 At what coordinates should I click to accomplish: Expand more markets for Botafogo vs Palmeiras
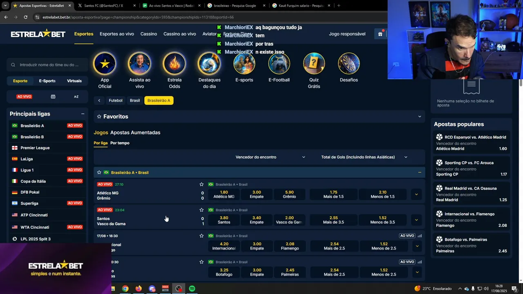click(417, 272)
